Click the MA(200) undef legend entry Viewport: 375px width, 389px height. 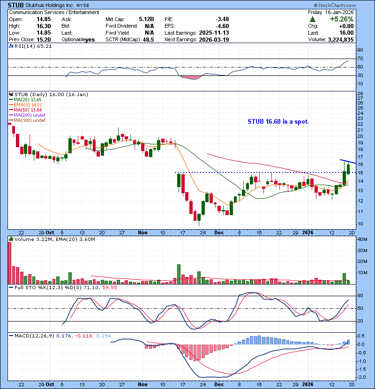click(27, 115)
